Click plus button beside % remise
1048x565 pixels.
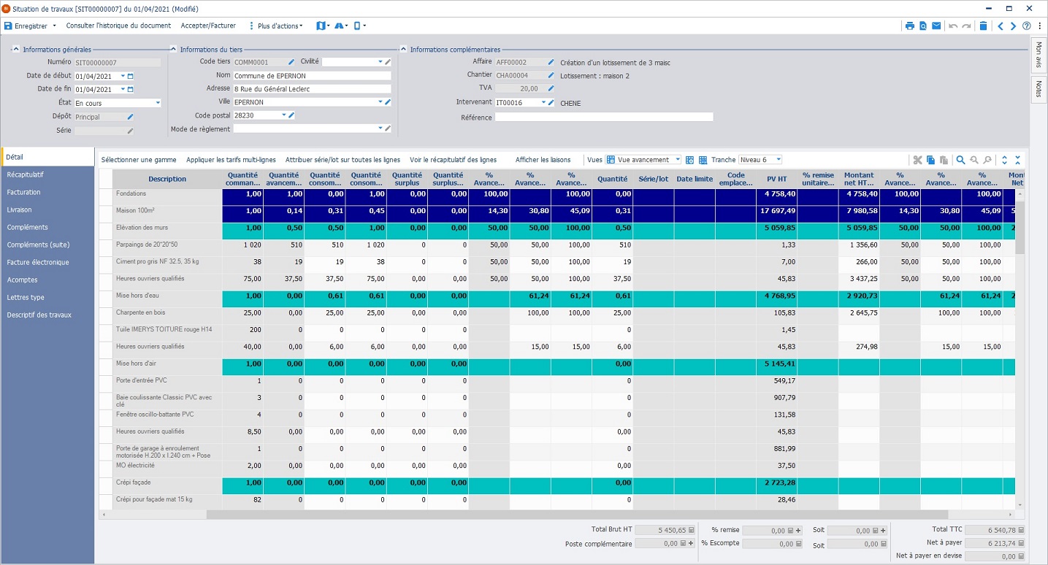point(799,531)
